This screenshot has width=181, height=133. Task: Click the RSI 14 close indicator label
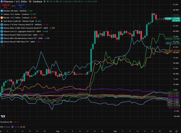[5, 127]
